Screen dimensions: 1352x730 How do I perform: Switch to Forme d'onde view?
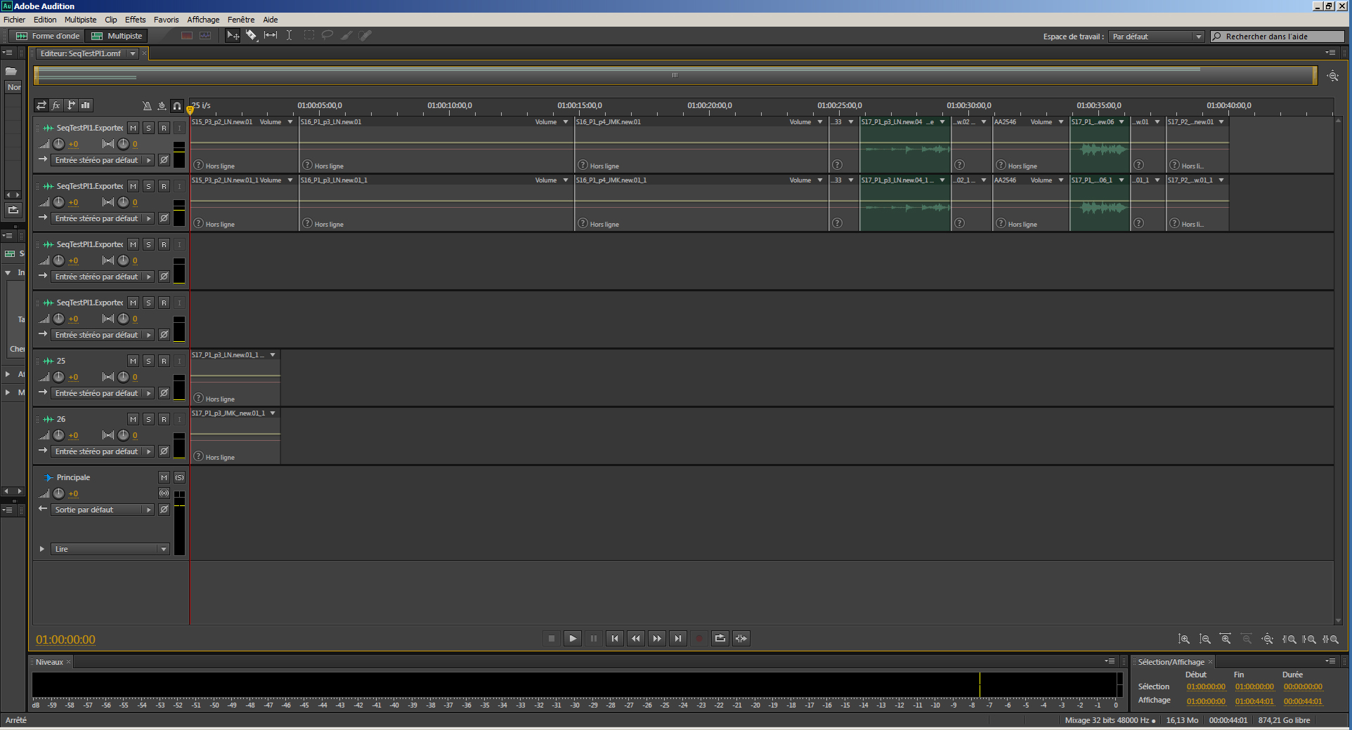point(48,36)
